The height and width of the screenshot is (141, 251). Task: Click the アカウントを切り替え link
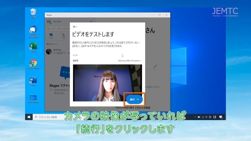tap(125, 108)
